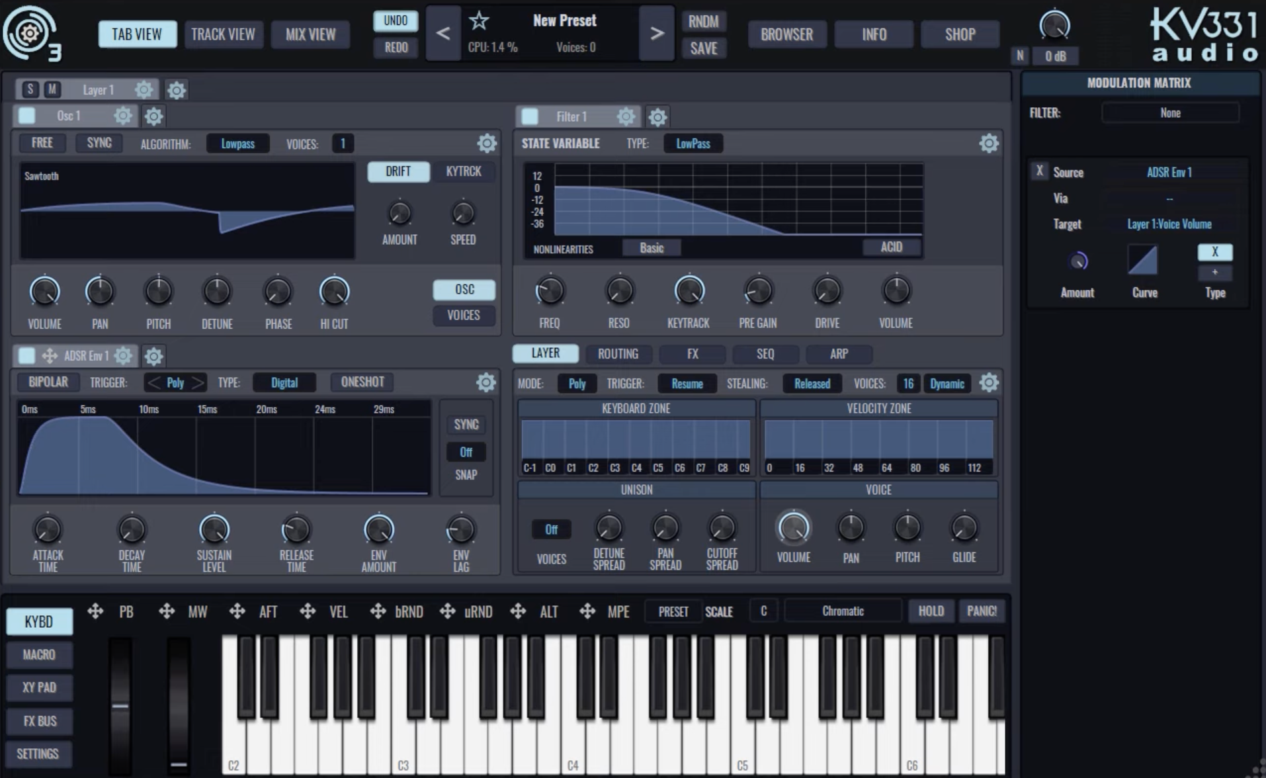1266x778 pixels.
Task: Solo Layer 1 using the S button
Action: pyautogui.click(x=30, y=89)
